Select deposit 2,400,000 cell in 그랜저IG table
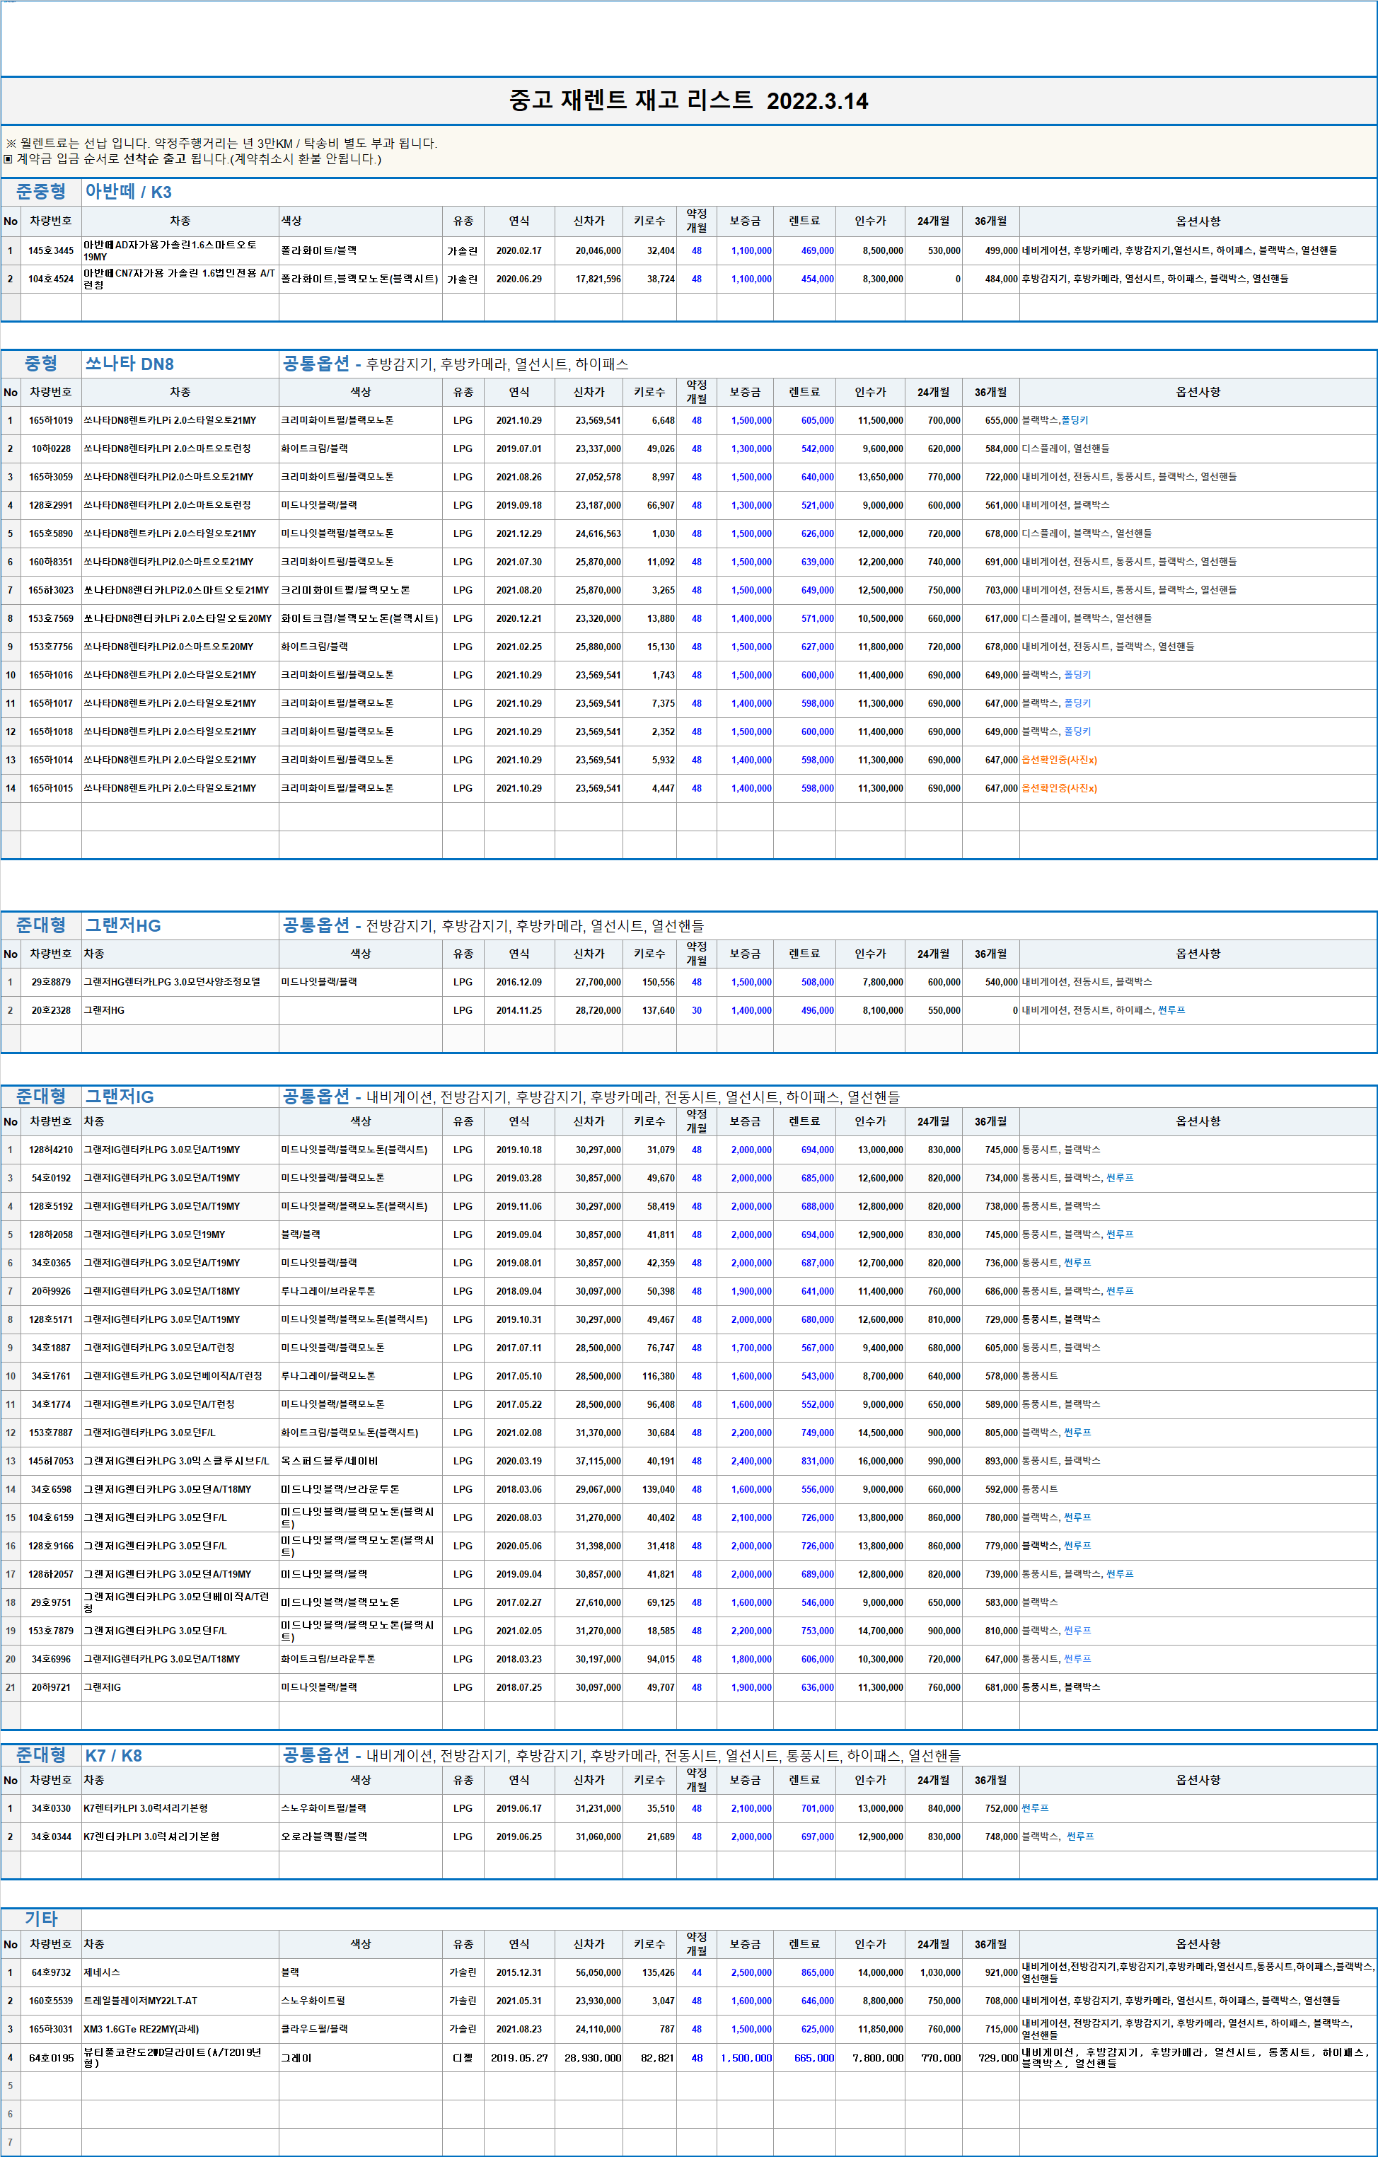 (x=750, y=1461)
